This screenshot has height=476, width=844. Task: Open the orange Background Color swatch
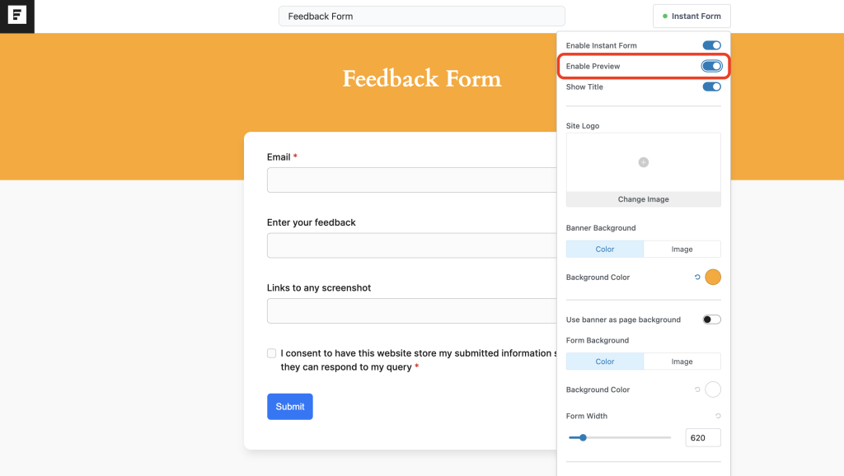(711, 278)
